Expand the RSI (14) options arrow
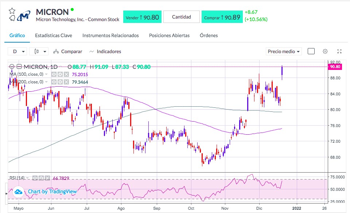Viewport: 350px width, 213px height. tap(27, 178)
